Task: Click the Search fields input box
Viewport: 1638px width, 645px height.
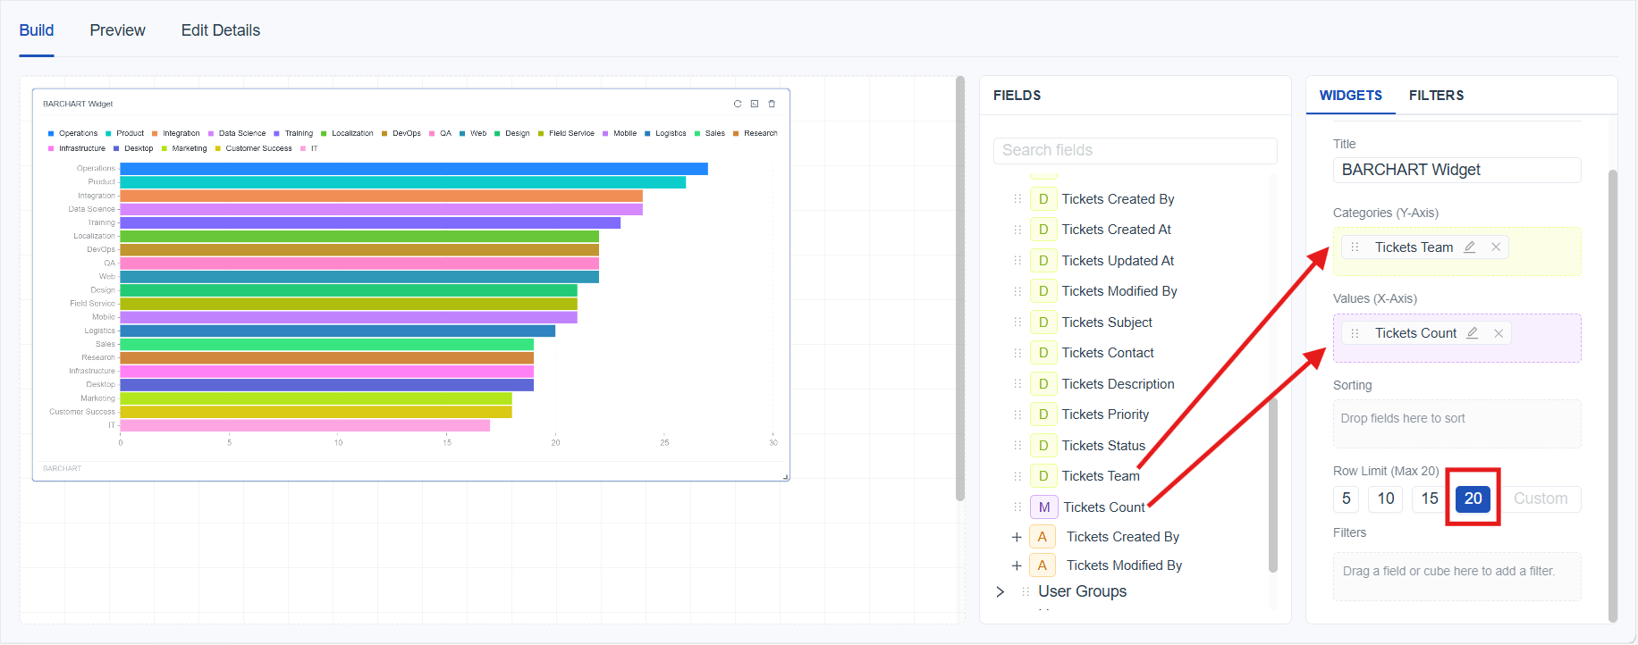Action: click(x=1135, y=150)
